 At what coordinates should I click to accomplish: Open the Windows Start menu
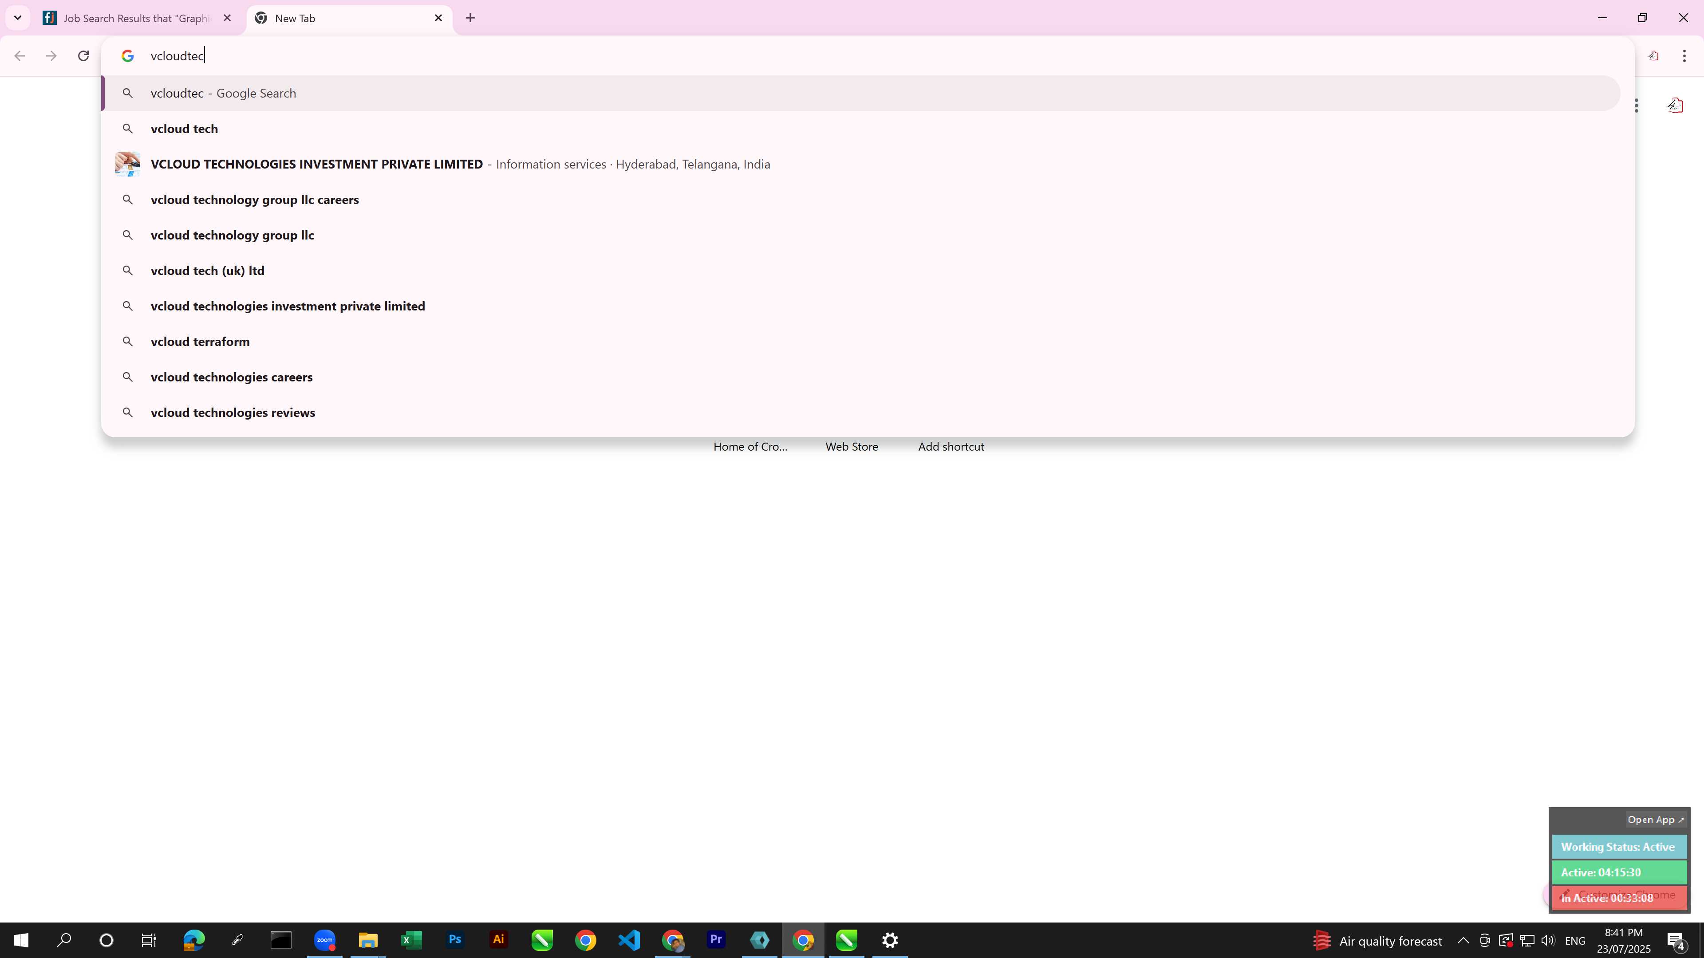click(21, 940)
